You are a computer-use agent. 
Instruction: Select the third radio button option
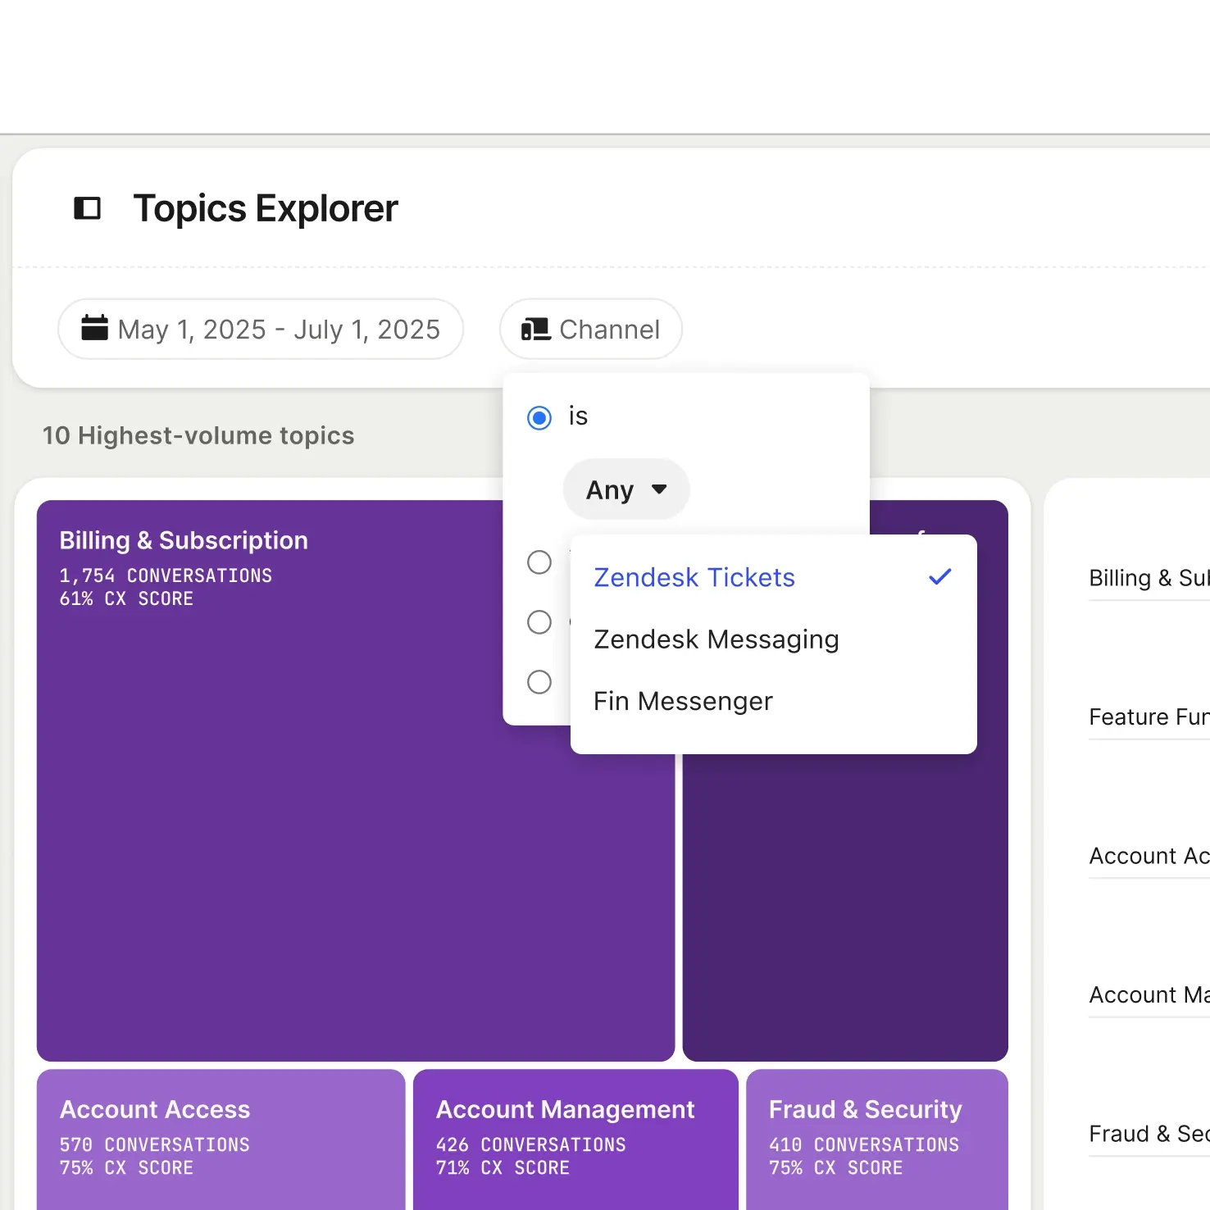(x=539, y=622)
